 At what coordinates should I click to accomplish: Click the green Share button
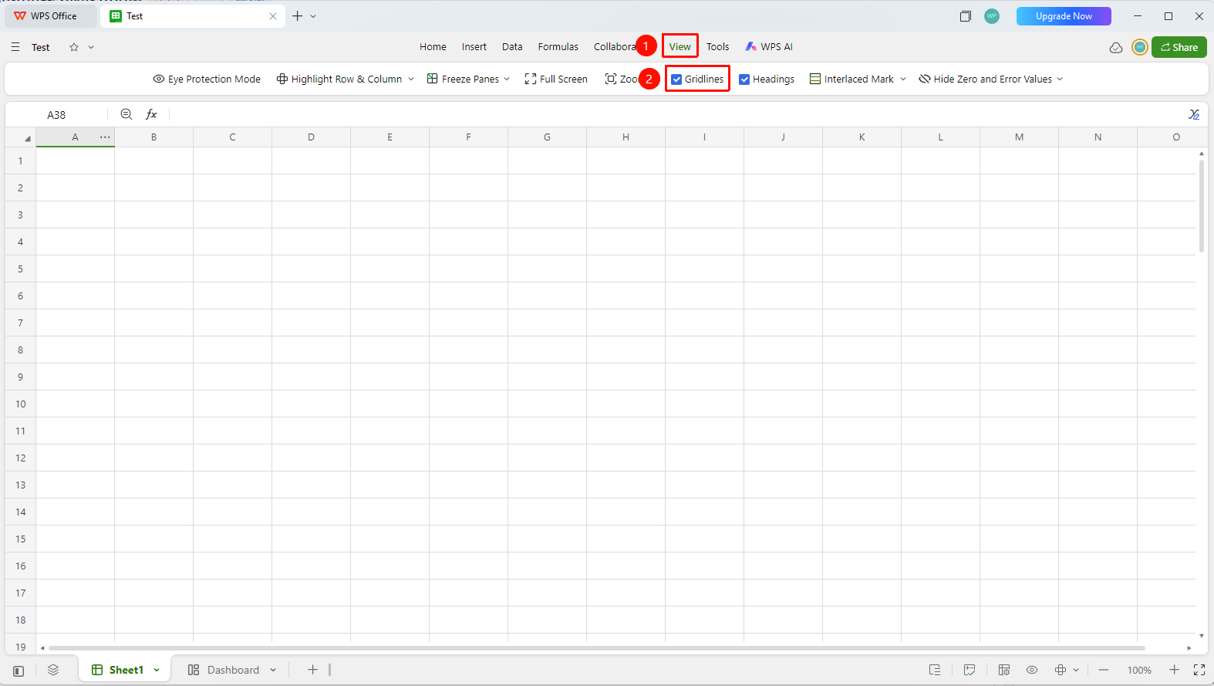tap(1179, 47)
